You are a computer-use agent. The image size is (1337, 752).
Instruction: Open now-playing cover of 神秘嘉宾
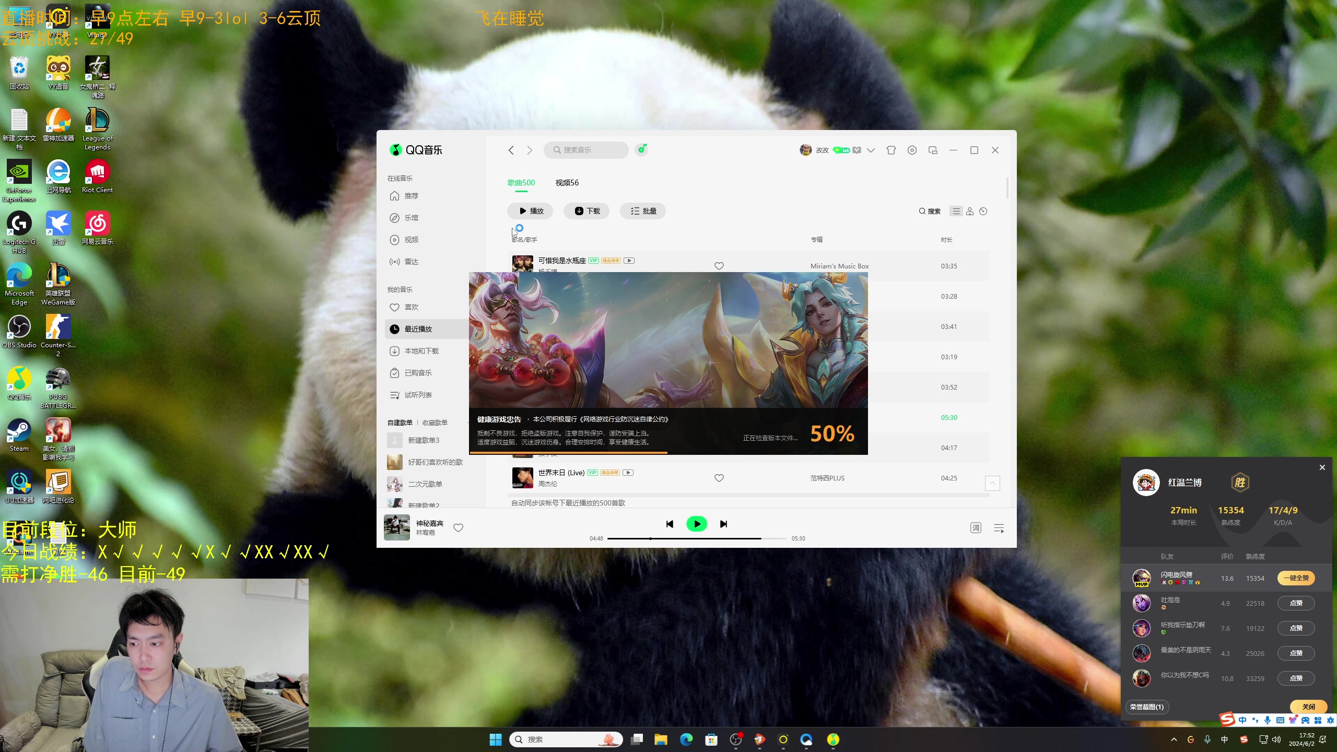[x=397, y=527]
